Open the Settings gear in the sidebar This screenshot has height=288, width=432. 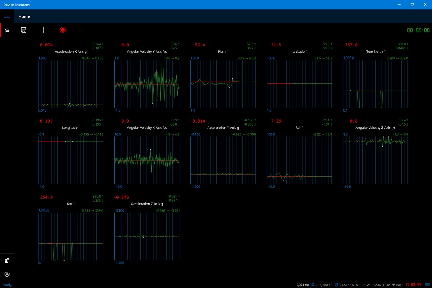[x=7, y=274]
